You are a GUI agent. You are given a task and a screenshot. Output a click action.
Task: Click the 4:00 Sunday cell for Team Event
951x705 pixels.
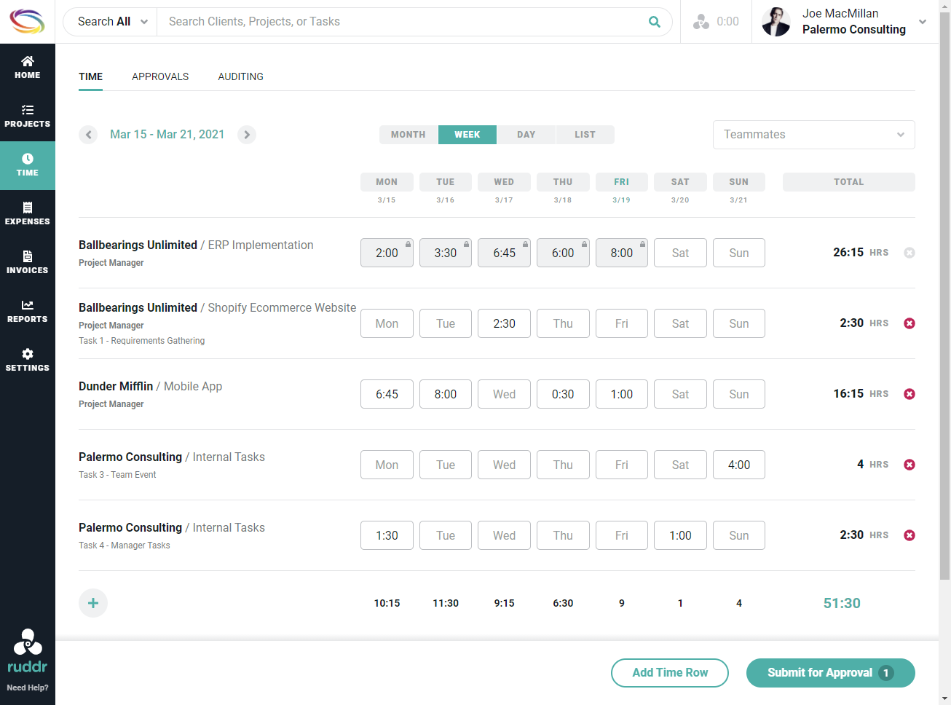click(x=739, y=465)
